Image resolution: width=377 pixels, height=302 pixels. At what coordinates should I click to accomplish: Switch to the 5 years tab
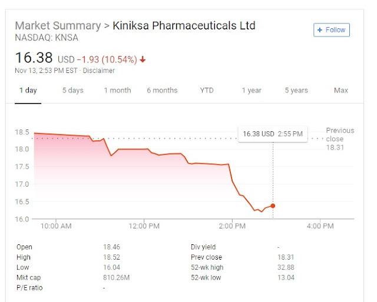296,91
